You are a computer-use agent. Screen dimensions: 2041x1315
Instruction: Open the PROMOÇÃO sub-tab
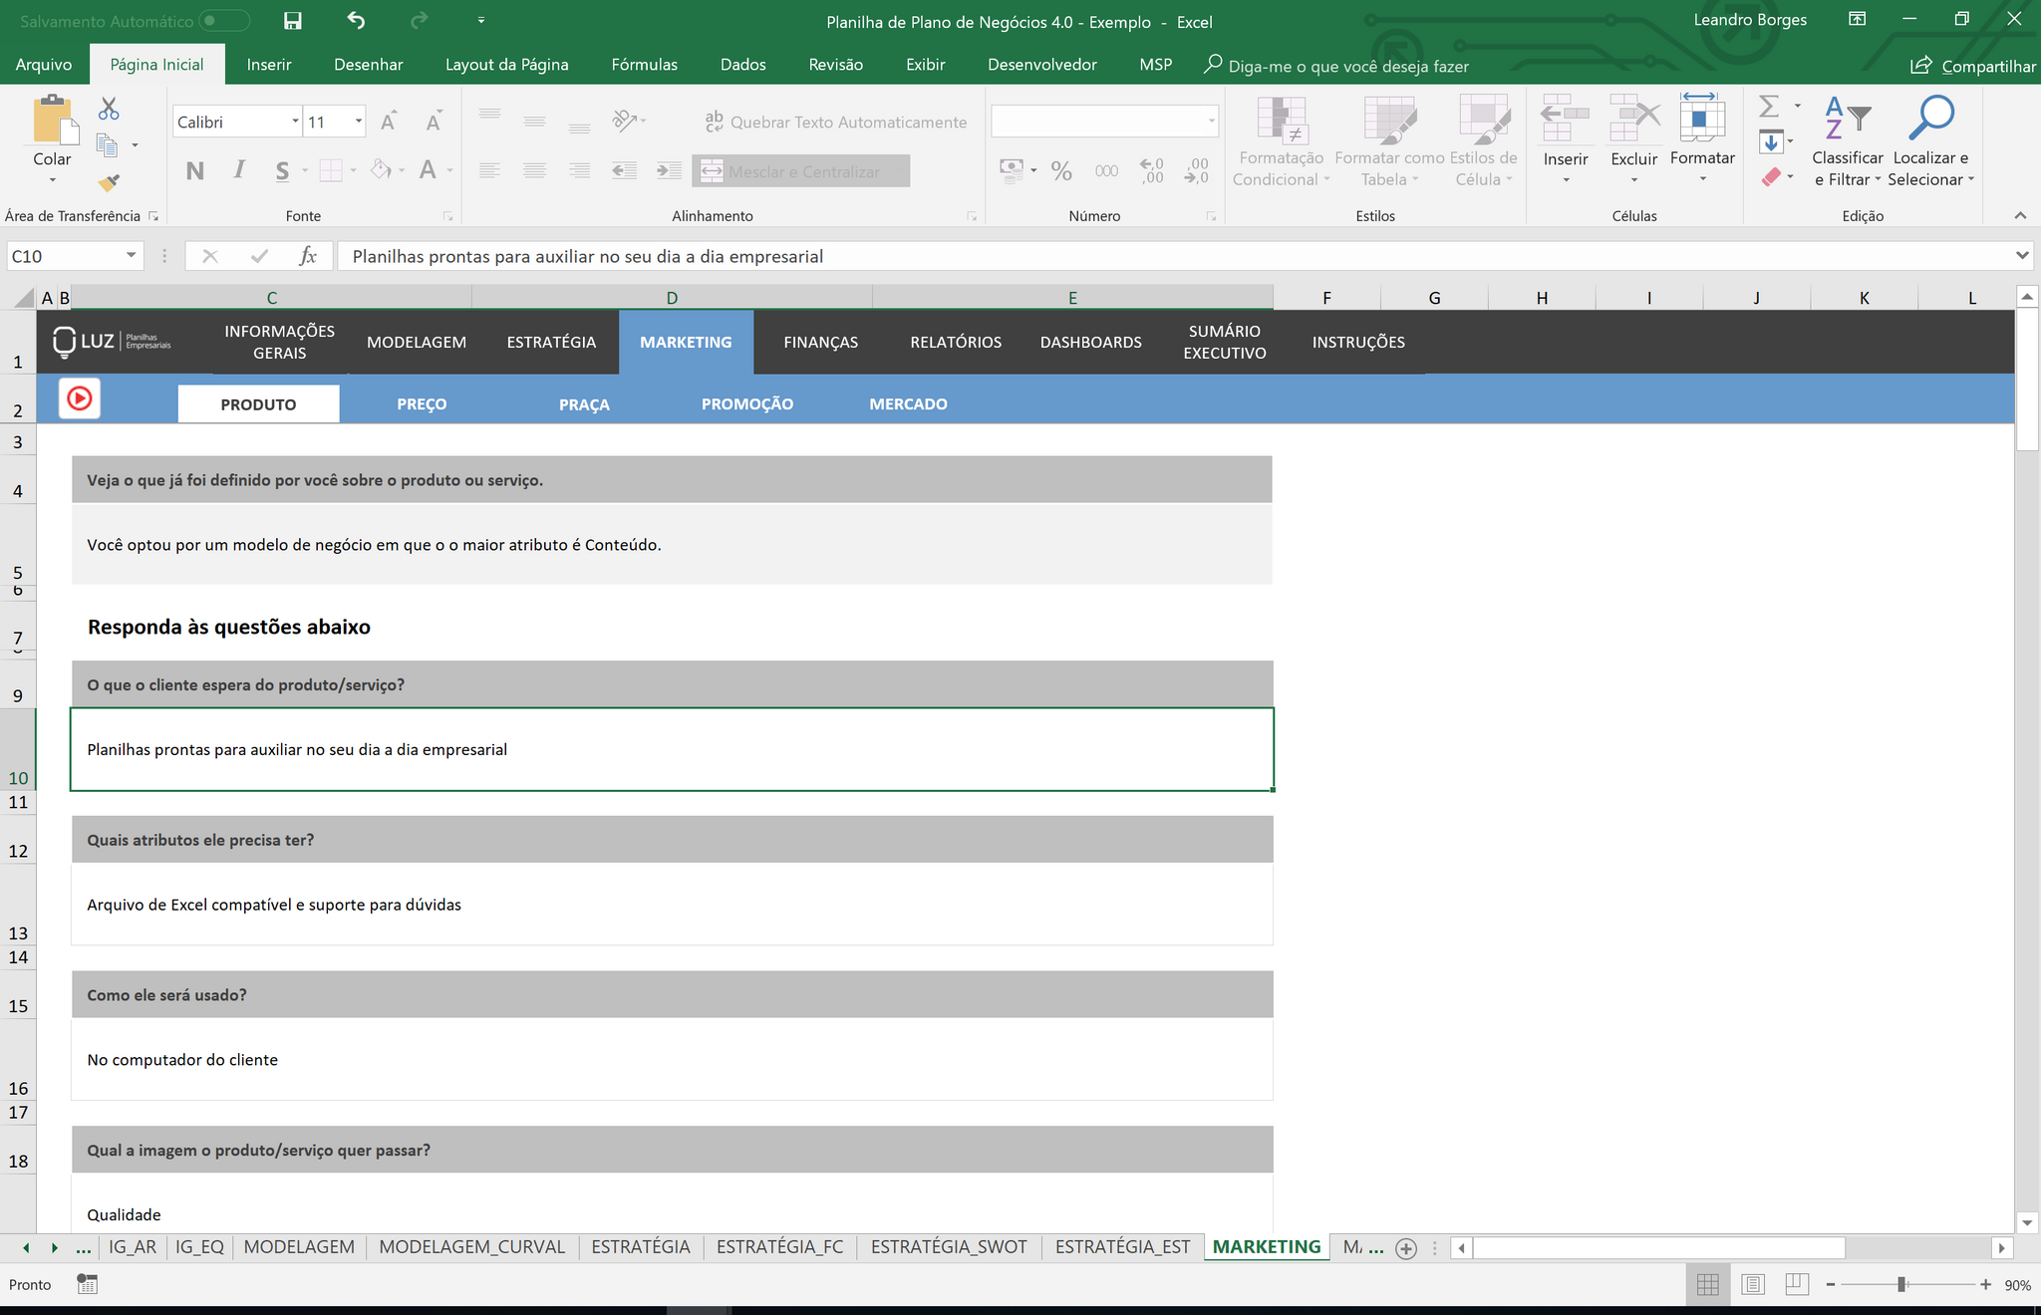tap(747, 403)
